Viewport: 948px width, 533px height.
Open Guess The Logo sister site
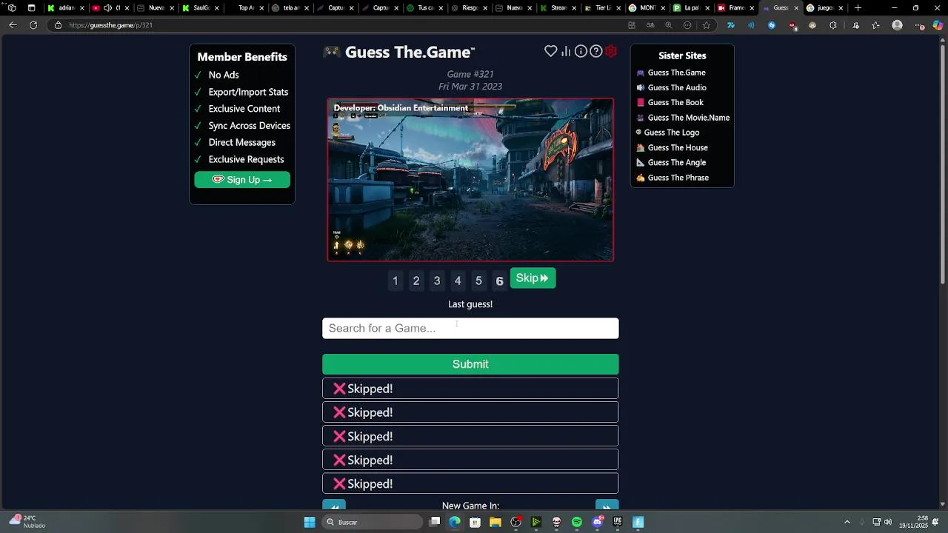[x=671, y=133]
